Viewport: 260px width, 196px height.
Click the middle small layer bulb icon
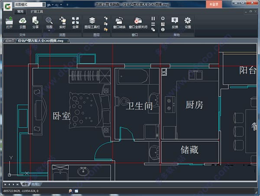coord(106,24)
